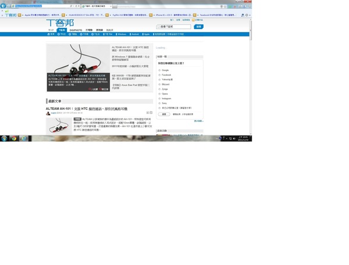Launch Chrome from the taskbar

pos(14,138)
